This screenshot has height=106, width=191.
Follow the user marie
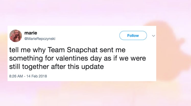(x=133, y=36)
